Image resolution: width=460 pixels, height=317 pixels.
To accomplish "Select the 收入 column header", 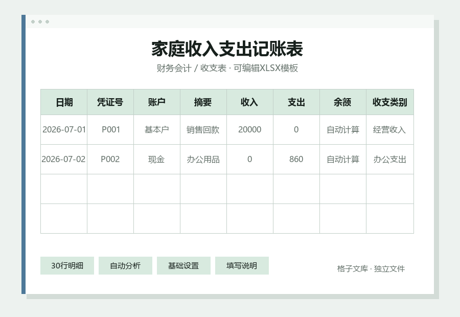I will 249,102.
